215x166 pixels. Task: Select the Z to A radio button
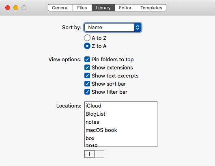point(87,46)
